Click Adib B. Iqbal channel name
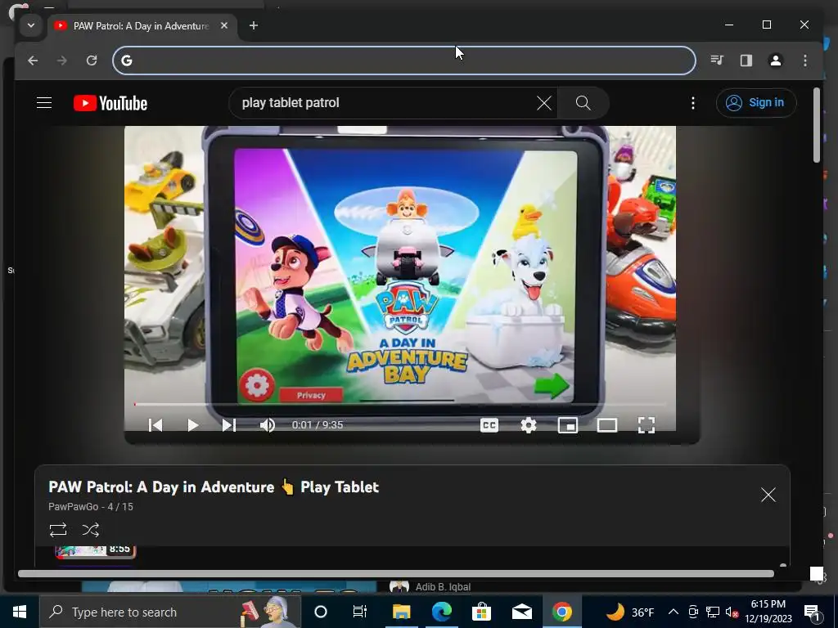The height and width of the screenshot is (628, 838). click(x=443, y=587)
